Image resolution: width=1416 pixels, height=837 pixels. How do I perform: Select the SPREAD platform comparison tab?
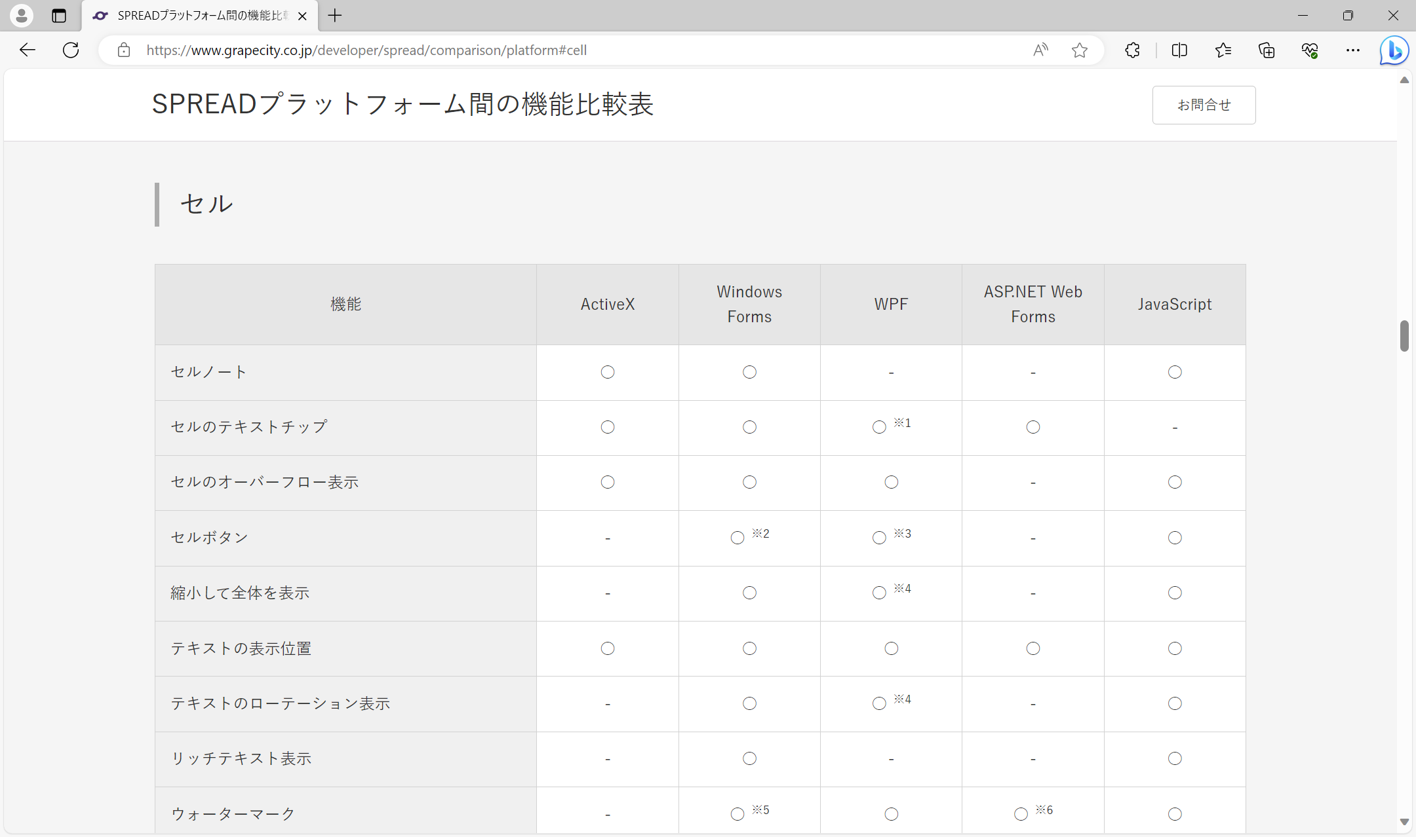[x=200, y=16]
